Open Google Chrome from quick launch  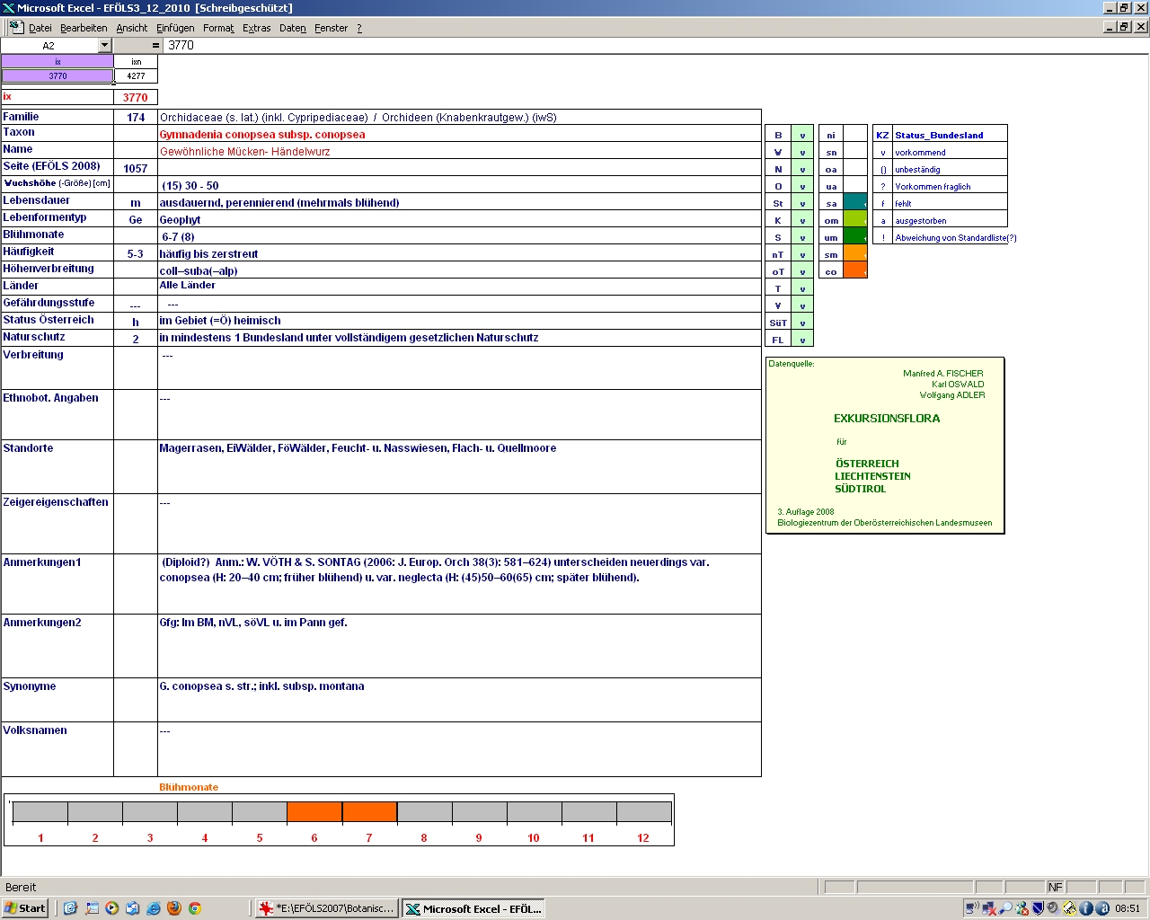[194, 908]
